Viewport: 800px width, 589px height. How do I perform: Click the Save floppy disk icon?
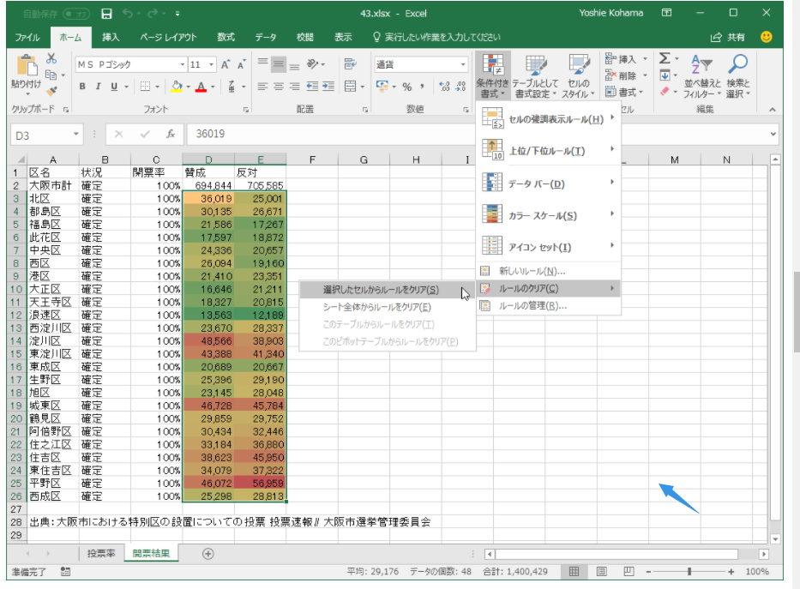pos(106,14)
